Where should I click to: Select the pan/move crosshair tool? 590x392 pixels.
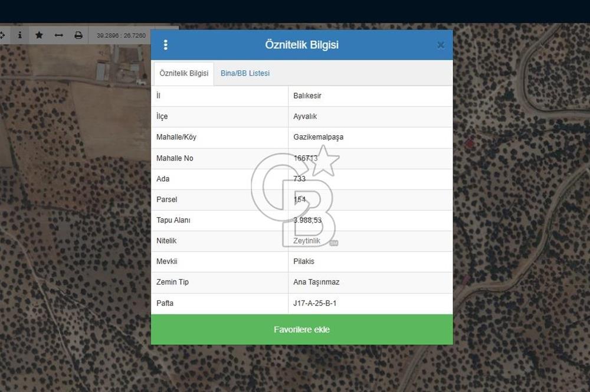click(2, 35)
